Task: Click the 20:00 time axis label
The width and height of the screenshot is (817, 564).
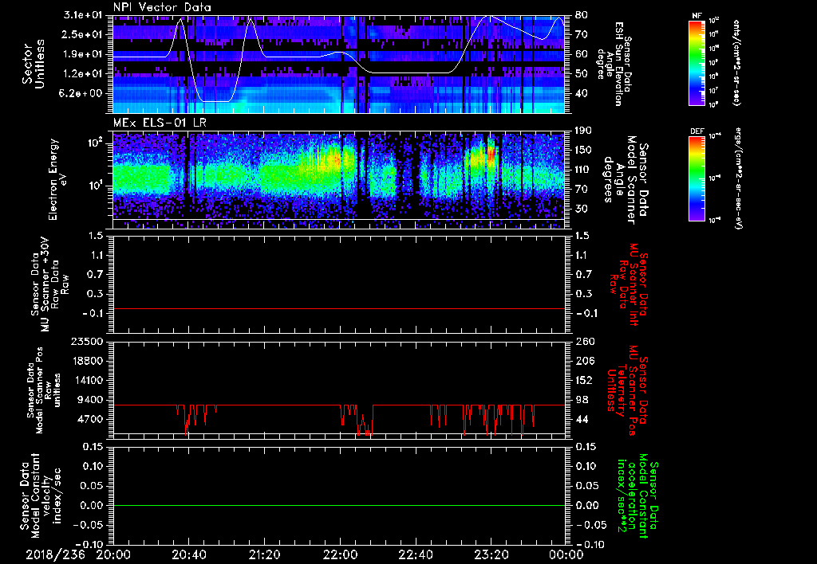Action: (113, 554)
